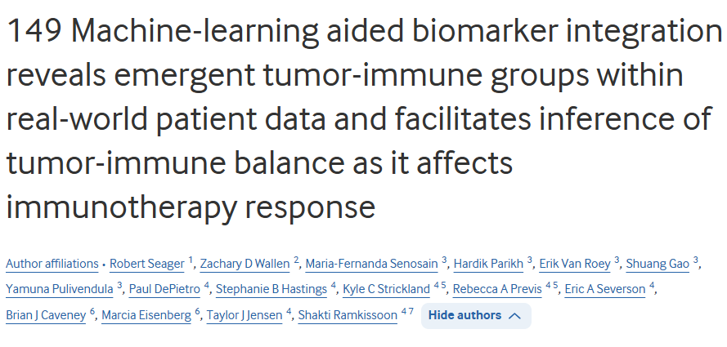
Task: Click Paul DePietro author link
Action: pos(164,289)
